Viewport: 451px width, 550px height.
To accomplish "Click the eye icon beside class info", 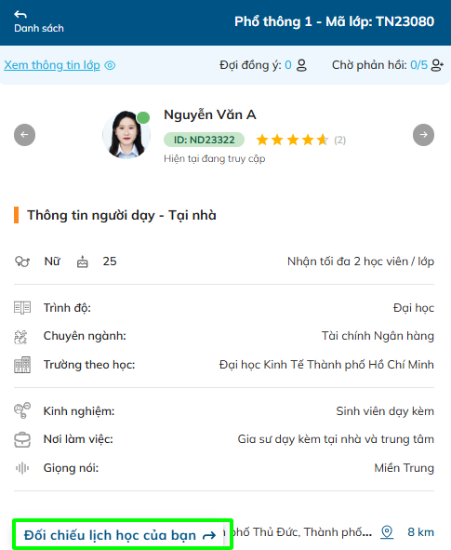I will [110, 65].
